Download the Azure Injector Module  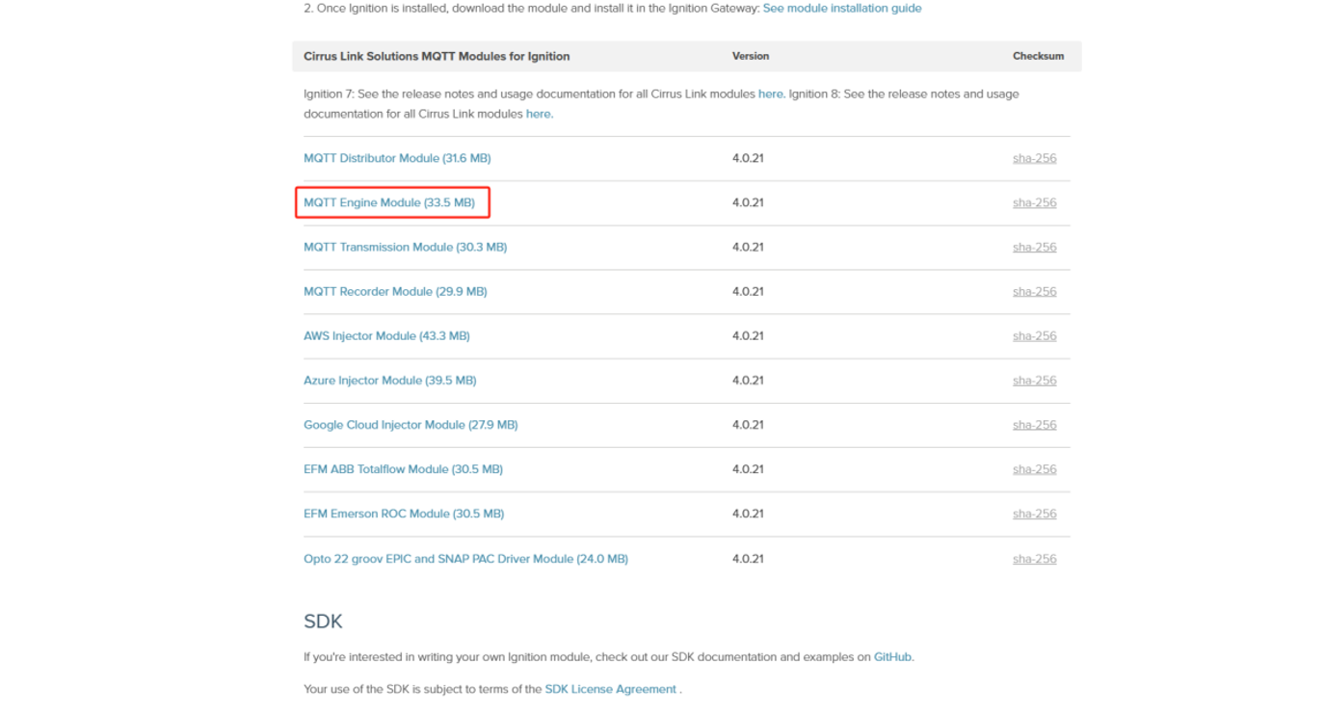[389, 381]
